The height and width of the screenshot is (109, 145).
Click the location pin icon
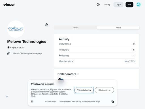pos(8,47)
